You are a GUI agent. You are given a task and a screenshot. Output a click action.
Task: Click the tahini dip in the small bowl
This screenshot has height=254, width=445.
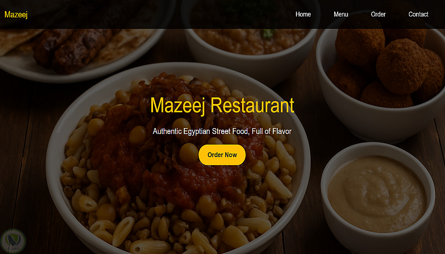click(377, 193)
